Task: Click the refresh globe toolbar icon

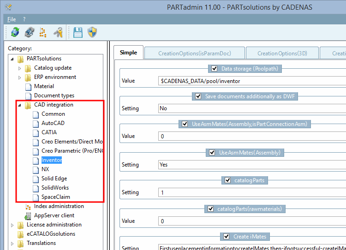Action: click(15, 32)
